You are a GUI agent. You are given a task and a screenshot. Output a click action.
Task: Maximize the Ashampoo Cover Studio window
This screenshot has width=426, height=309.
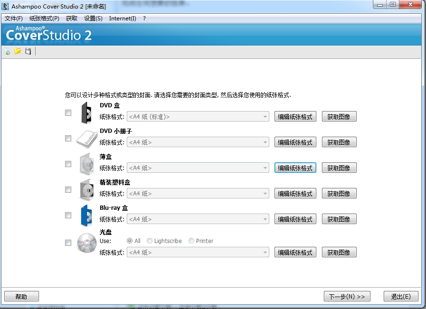point(393,5)
